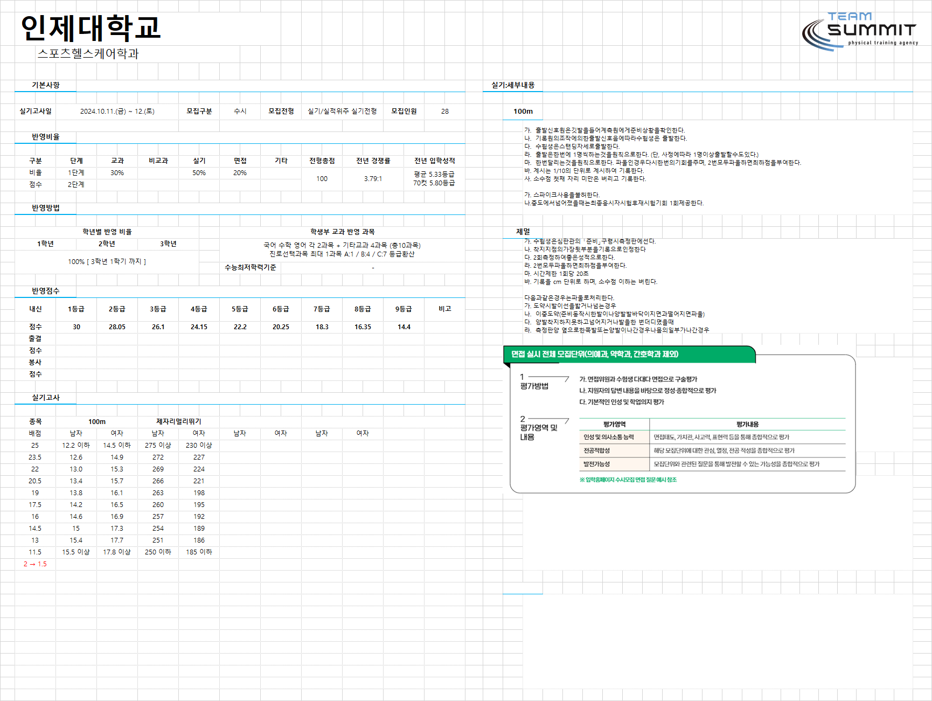
Task: Click the 실기/실적위주 실기전형 cell
Action: click(342, 111)
